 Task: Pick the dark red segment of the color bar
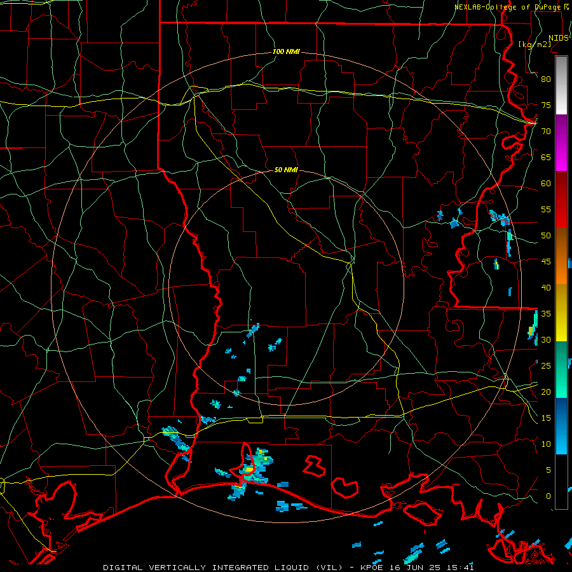pos(561,200)
